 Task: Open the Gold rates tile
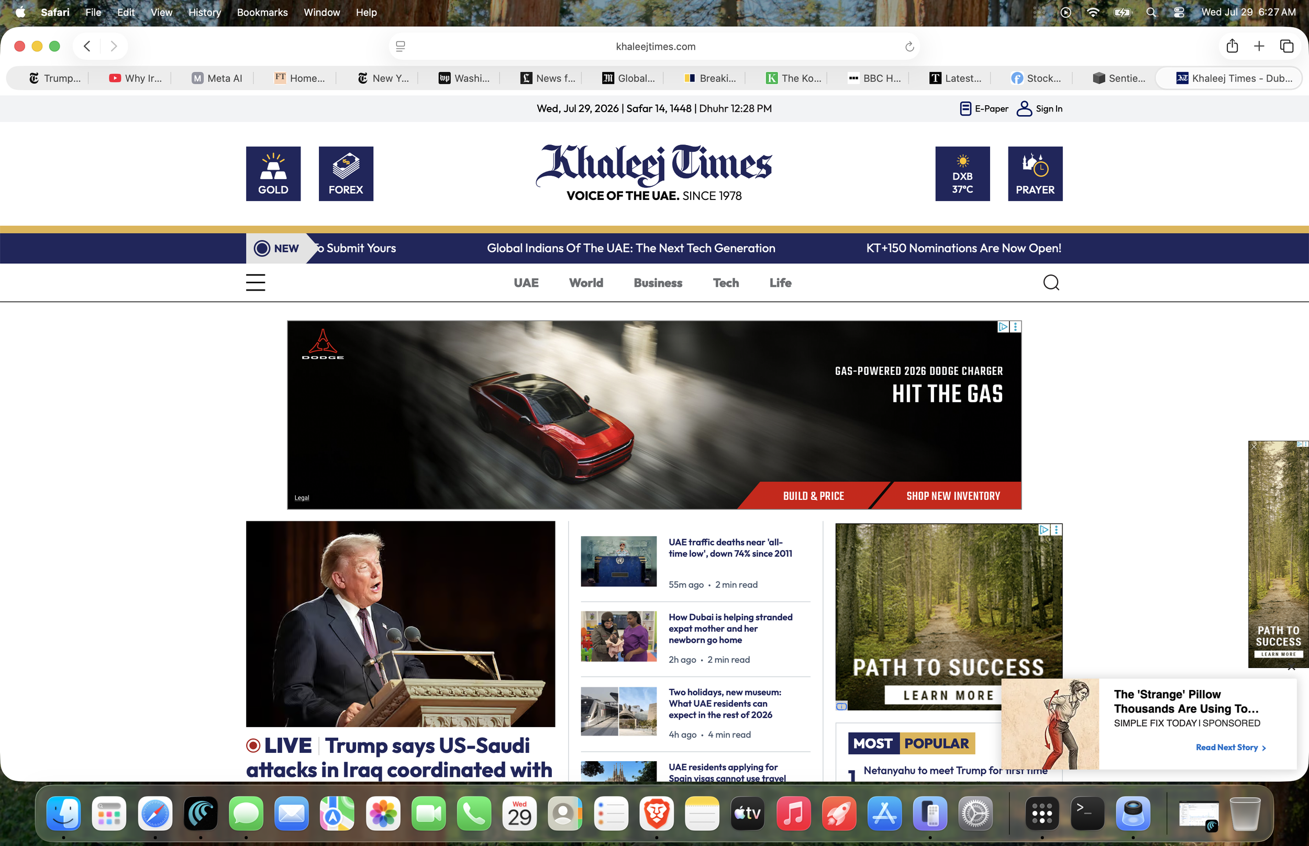tap(273, 174)
